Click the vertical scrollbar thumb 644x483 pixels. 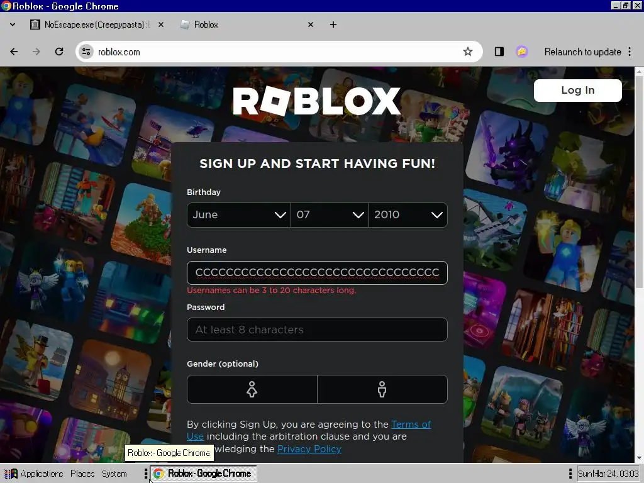pyautogui.click(x=639, y=182)
